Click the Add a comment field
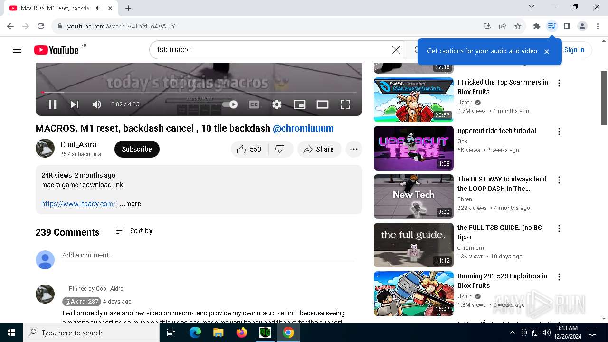 pos(209,255)
